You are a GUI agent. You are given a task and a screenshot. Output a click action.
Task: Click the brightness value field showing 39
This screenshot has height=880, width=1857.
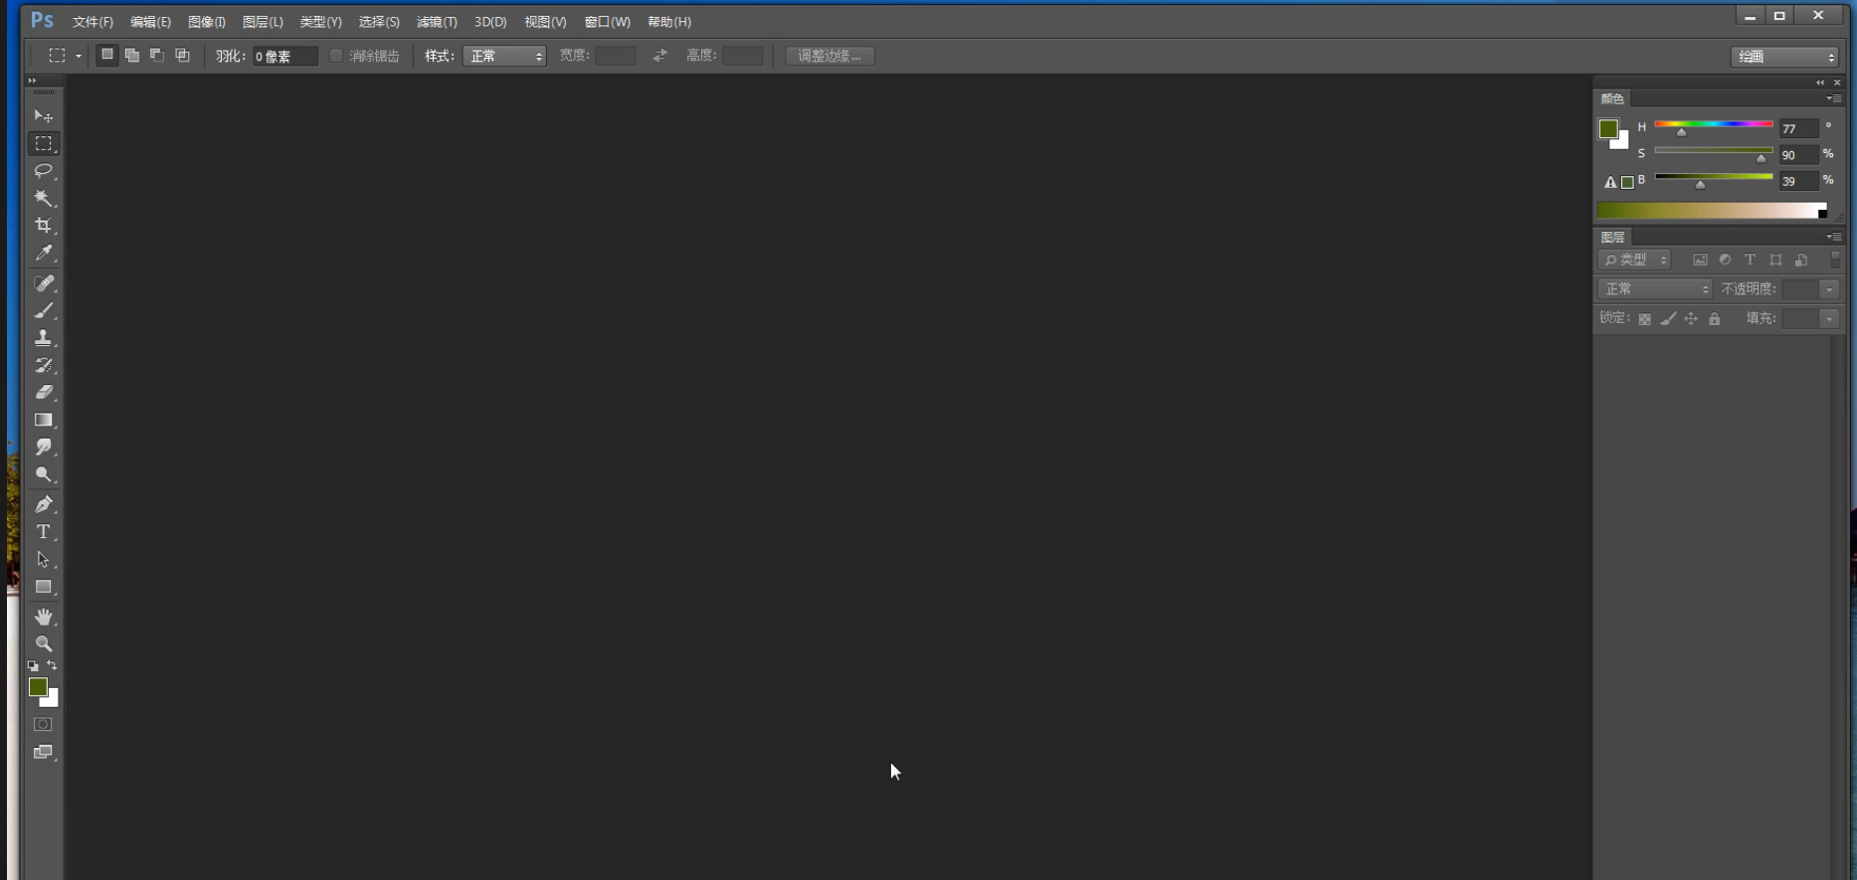(x=1798, y=181)
